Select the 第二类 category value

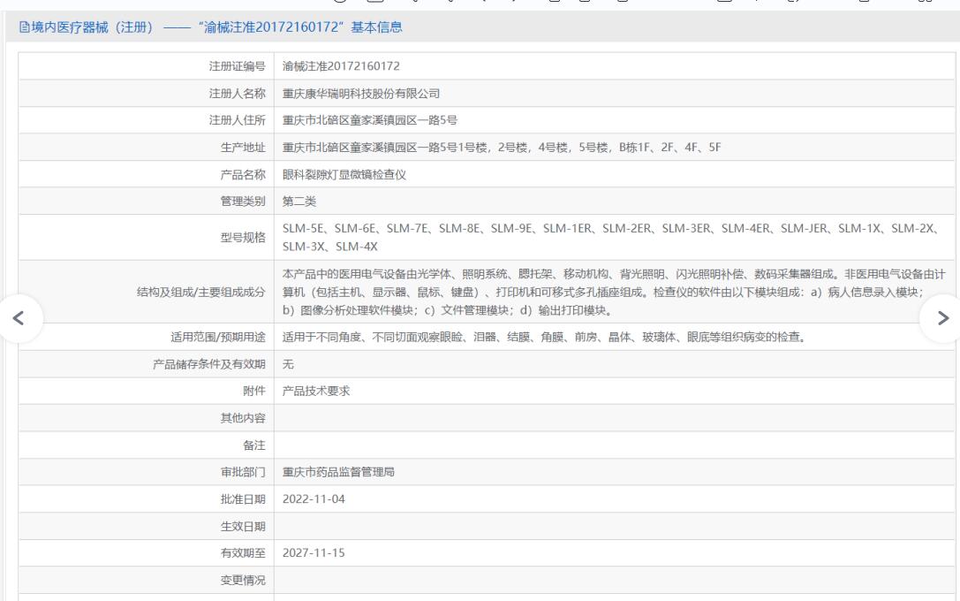(x=299, y=201)
